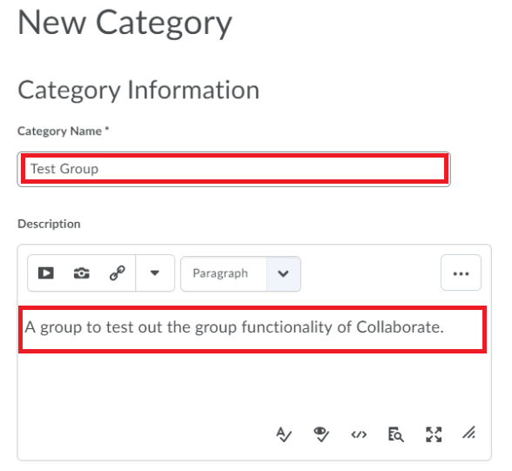Open the HTML source code editor
Viewport: 512px width, 471px height.
coord(359,434)
